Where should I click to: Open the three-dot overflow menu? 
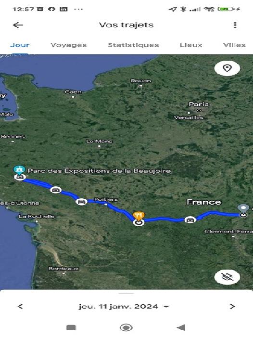pos(235,25)
